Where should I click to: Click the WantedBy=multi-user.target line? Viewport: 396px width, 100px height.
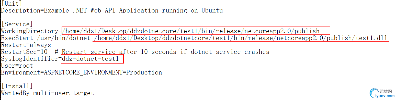pos(48,93)
